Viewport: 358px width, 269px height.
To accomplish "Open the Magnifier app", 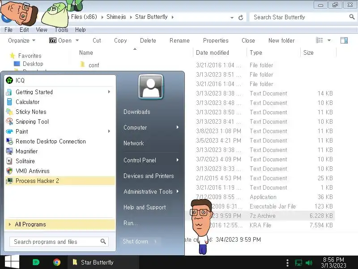I will point(60,151).
